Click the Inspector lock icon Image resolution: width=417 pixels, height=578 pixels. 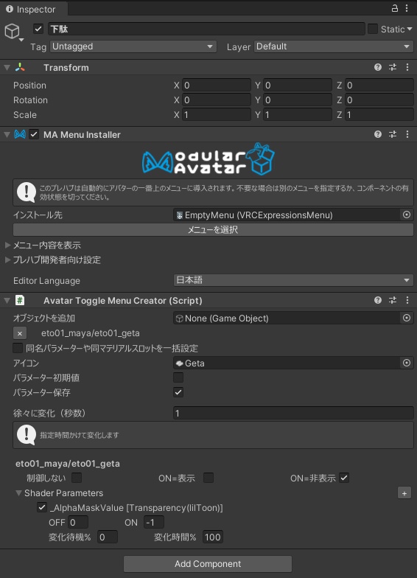pos(395,8)
